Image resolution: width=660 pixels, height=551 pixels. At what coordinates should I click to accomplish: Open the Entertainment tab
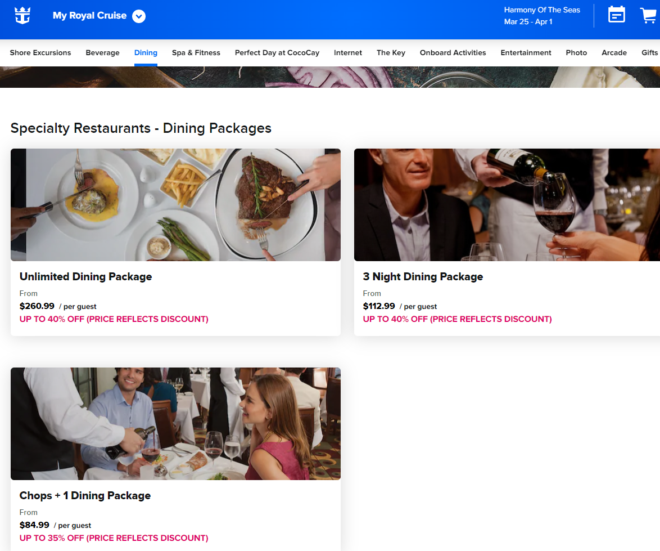coord(526,53)
